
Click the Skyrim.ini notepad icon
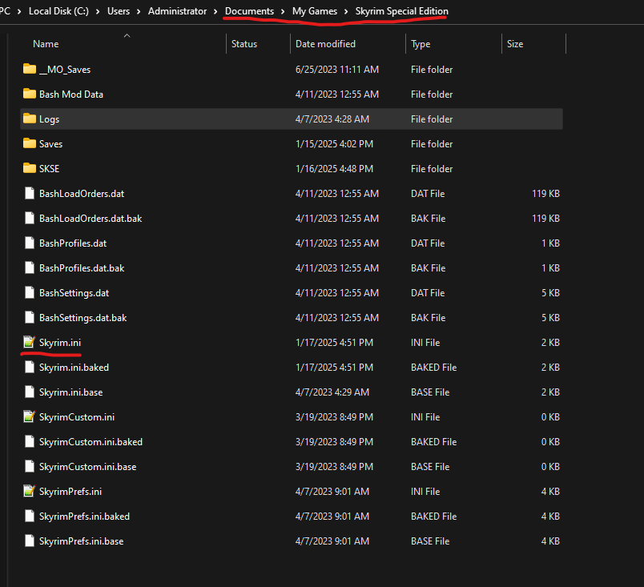(30, 342)
